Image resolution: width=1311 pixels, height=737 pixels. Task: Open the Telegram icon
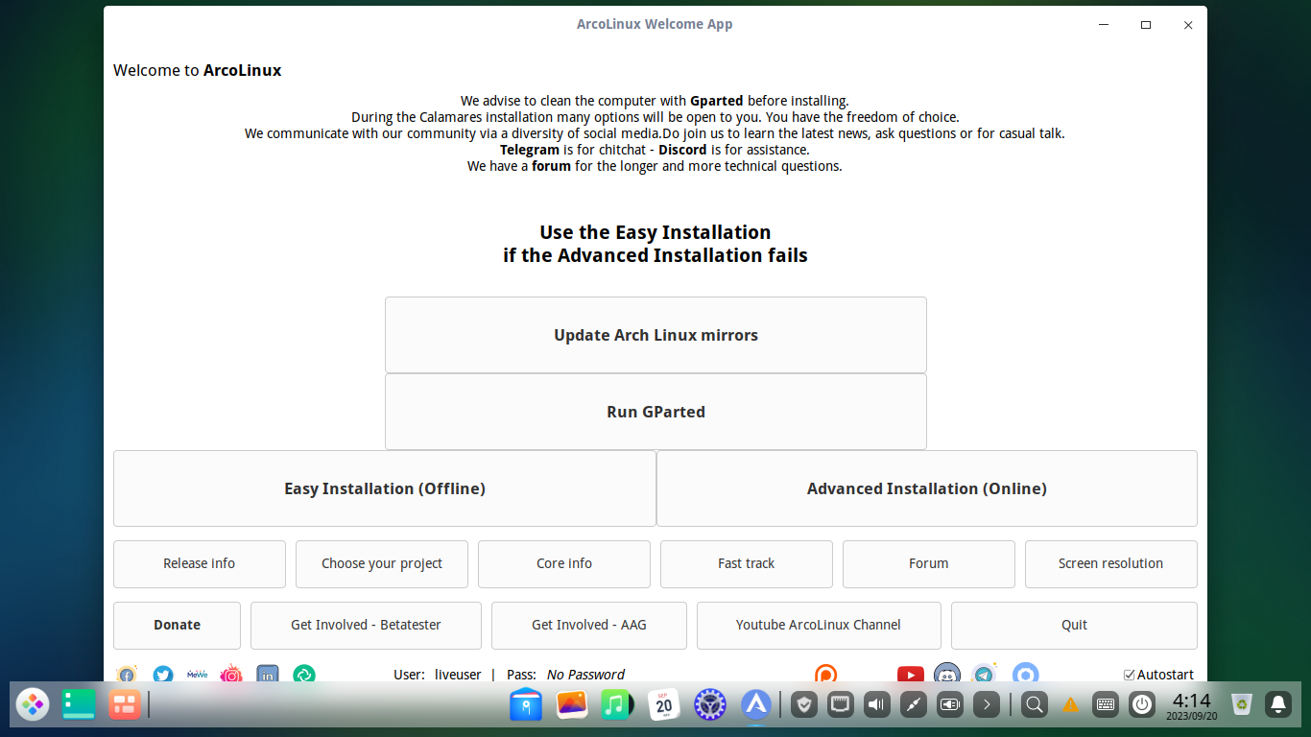[985, 675]
